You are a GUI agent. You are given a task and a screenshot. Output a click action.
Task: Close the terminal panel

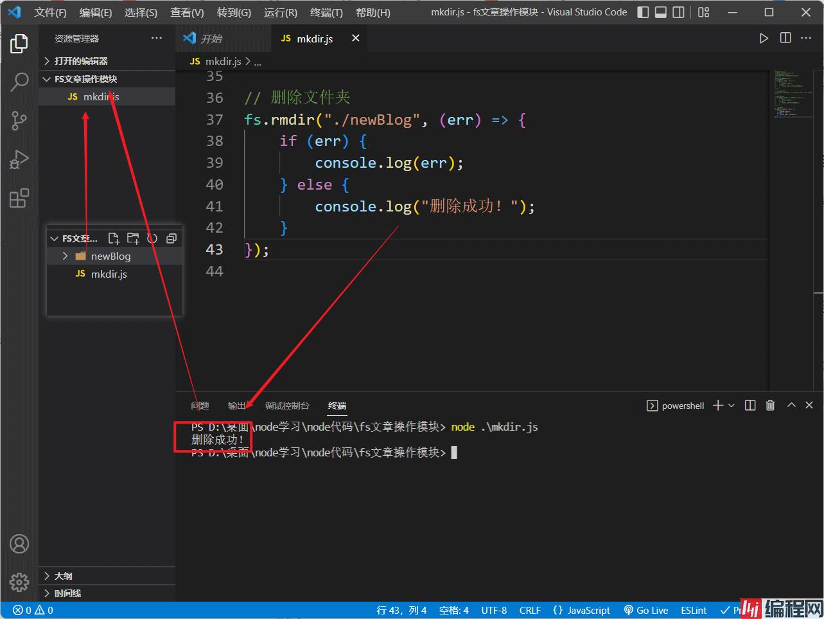coord(809,405)
